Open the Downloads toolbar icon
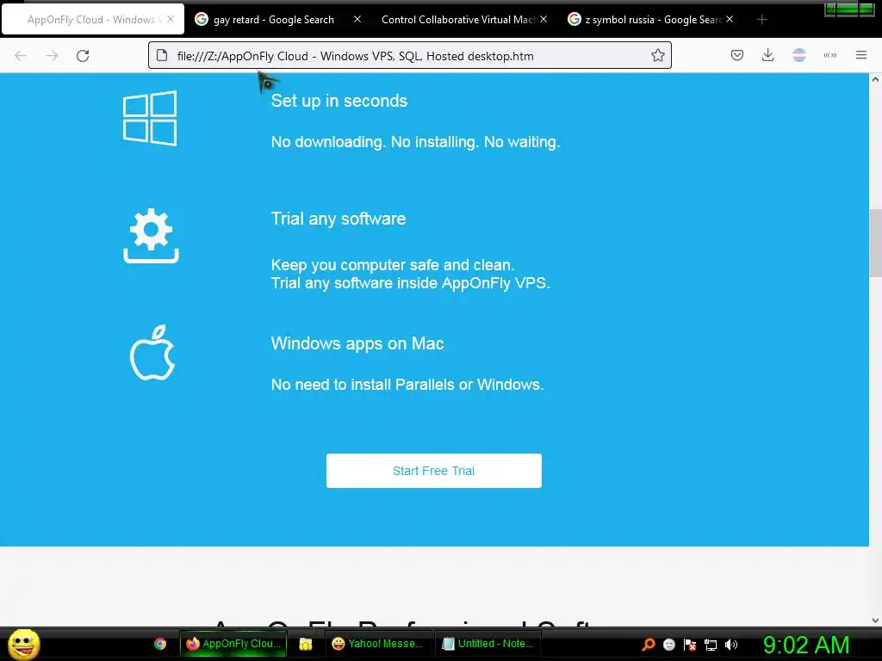The height and width of the screenshot is (661, 882). click(767, 55)
